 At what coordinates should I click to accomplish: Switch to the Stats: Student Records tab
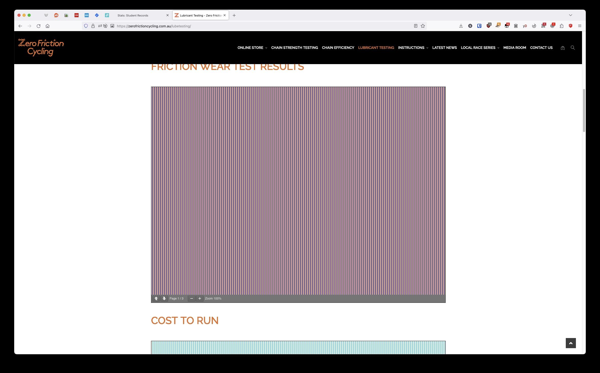click(x=134, y=15)
